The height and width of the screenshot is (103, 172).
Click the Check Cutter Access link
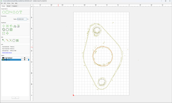pos(7,53)
